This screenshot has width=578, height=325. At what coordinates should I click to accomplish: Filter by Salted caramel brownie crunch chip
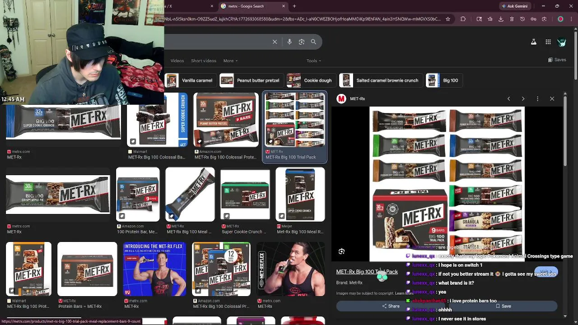[381, 80]
